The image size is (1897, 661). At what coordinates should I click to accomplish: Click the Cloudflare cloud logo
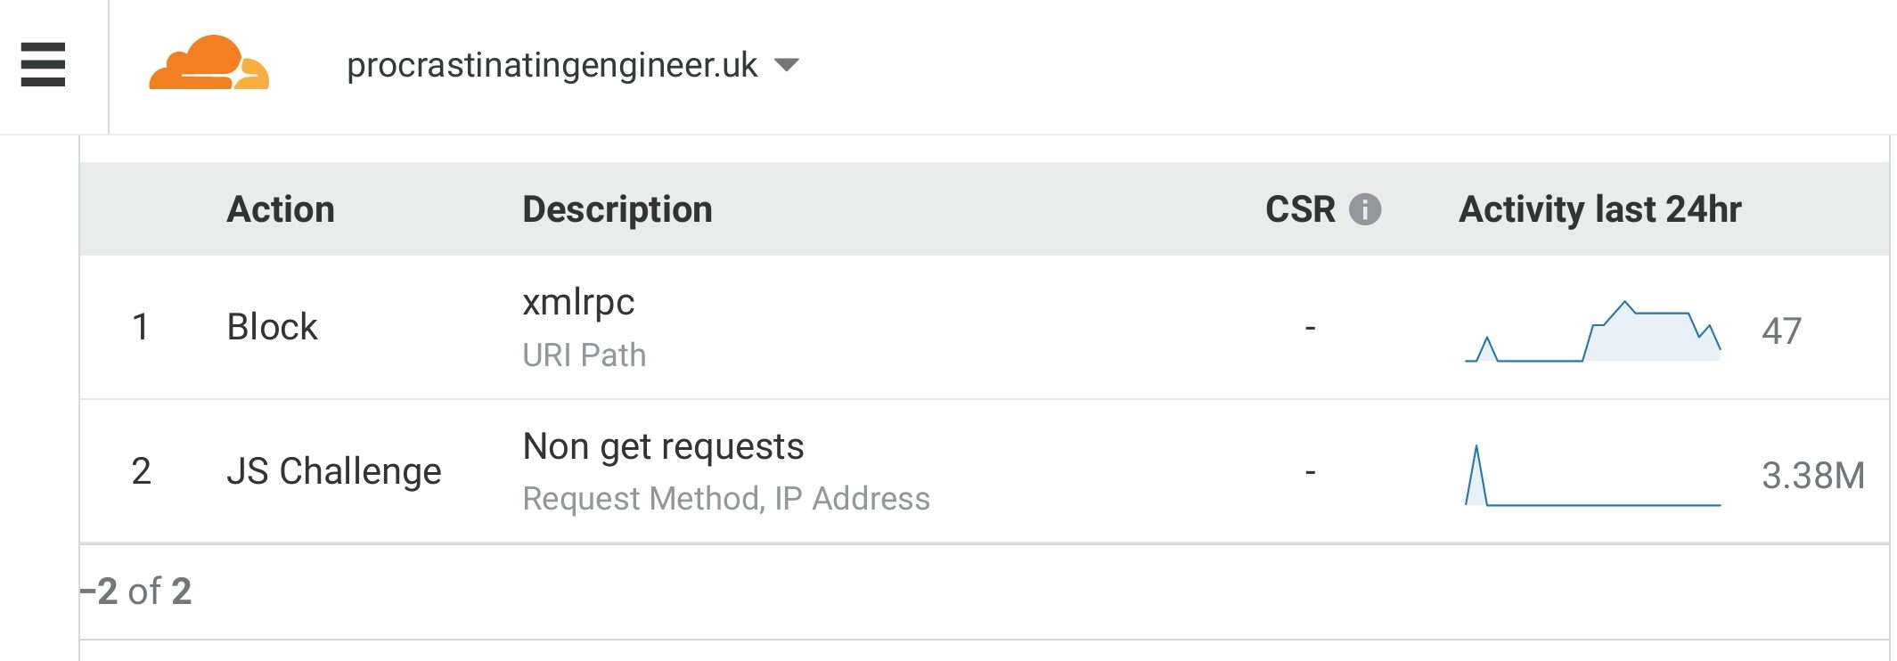(209, 63)
